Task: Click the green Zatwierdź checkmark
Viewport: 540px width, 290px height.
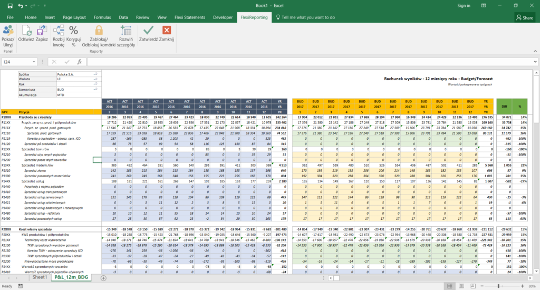Action: 148,31
